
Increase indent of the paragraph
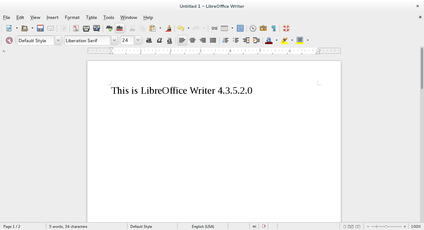coord(256,40)
